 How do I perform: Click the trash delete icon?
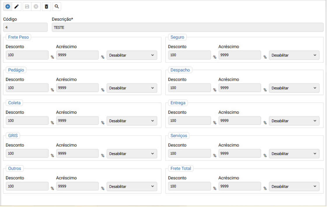point(47,6)
